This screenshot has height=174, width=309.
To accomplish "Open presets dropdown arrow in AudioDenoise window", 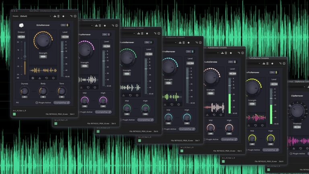I will (218, 53).
